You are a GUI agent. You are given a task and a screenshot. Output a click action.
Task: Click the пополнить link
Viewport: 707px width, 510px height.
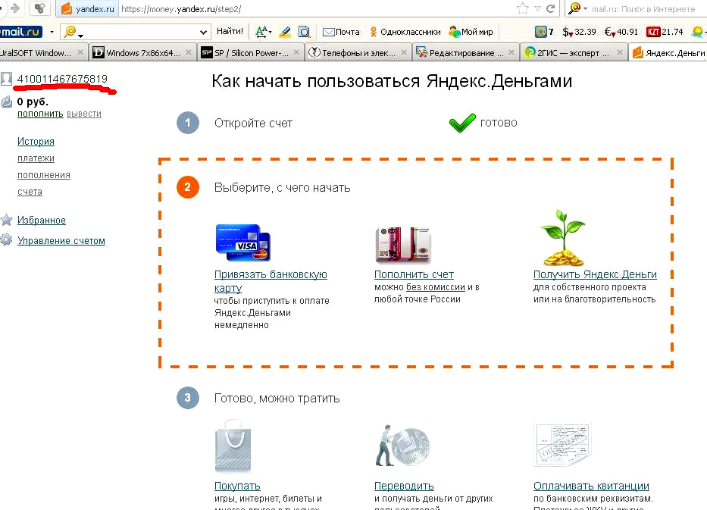coord(40,114)
